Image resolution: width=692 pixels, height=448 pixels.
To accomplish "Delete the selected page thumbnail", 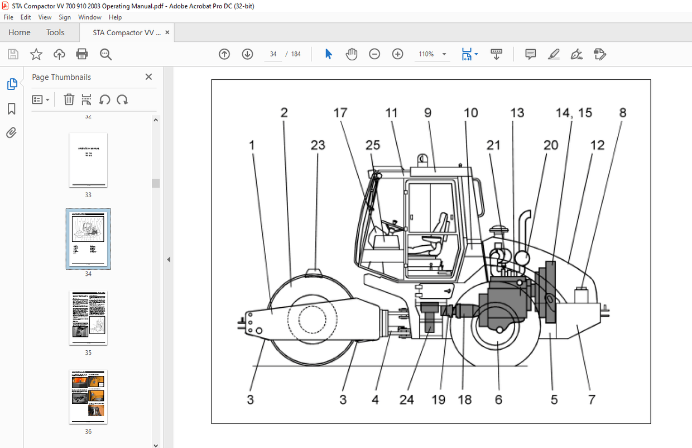I will pos(69,99).
